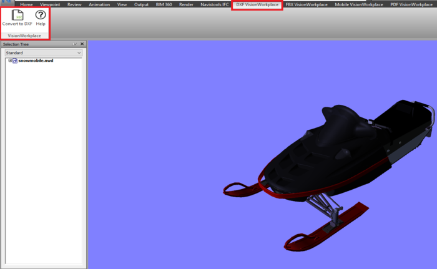Select the Render ribbon tab
The image size is (437, 269).
(186, 4)
